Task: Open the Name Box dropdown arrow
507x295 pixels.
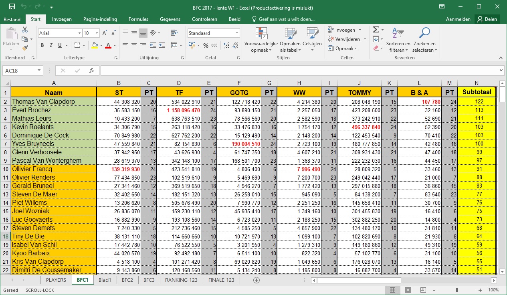Action: point(39,71)
